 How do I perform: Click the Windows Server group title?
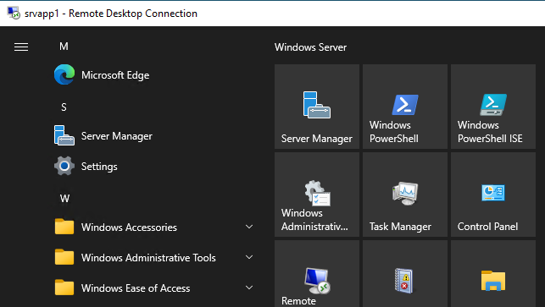310,47
